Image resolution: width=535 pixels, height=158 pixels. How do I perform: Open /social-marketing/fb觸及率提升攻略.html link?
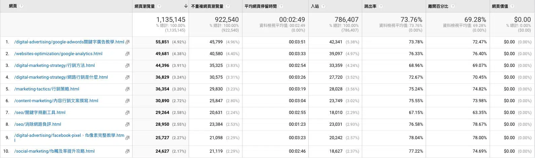54,151
